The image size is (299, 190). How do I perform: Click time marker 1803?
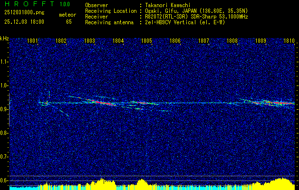(x=89, y=41)
